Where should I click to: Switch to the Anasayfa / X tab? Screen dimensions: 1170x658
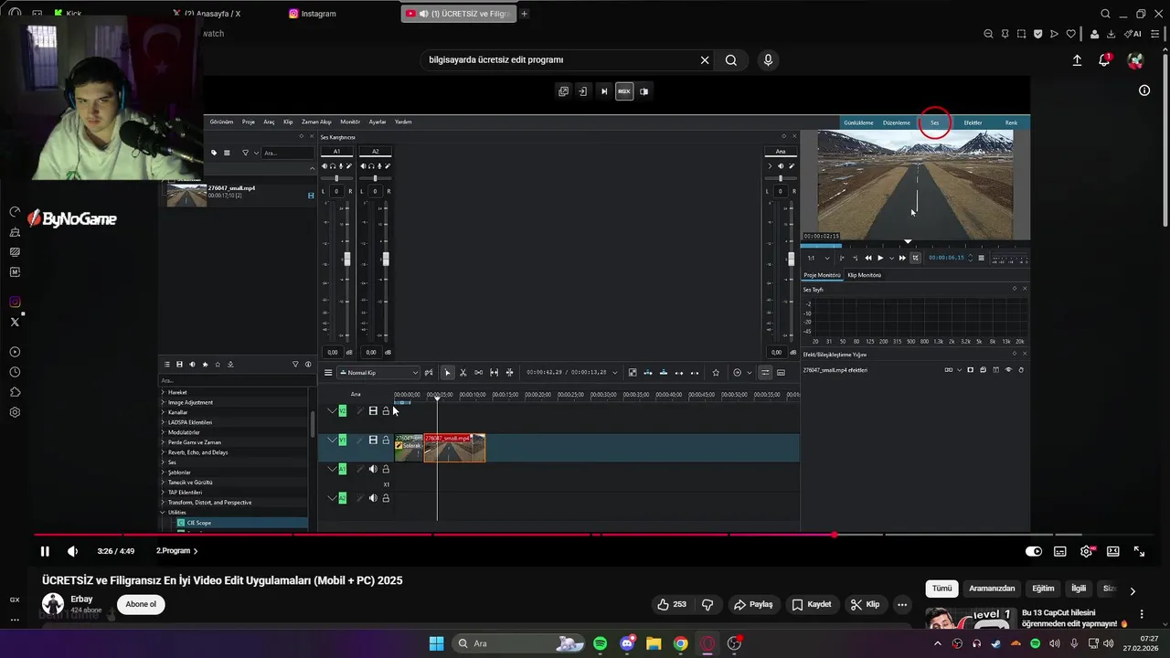tap(214, 14)
